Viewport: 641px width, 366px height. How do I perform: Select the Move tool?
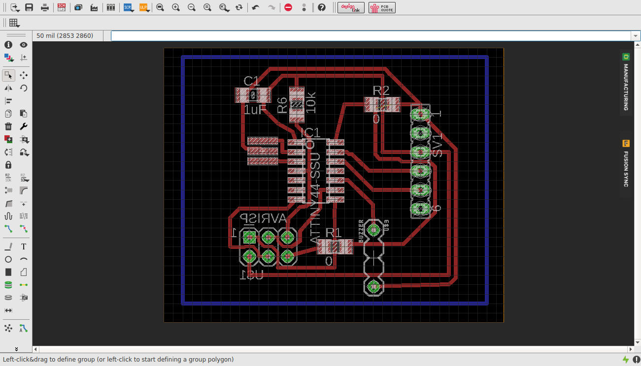coord(23,75)
